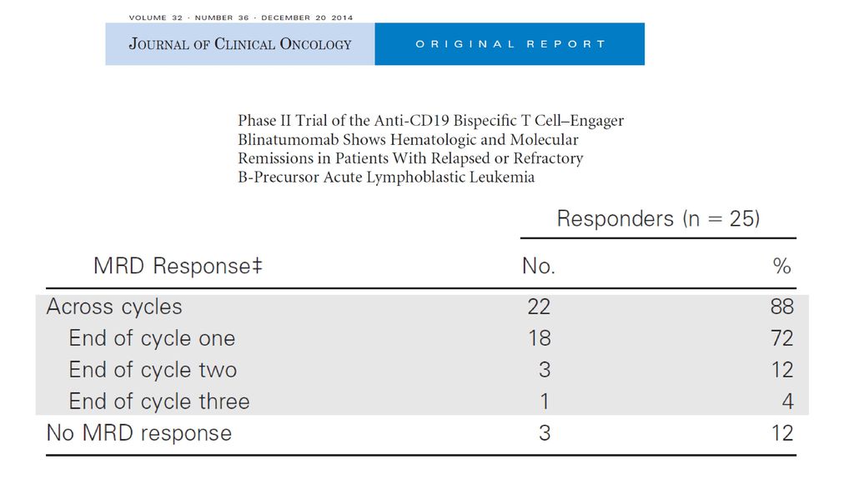The image size is (854, 480).
Task: Click the No. column header
Action: pos(538,266)
